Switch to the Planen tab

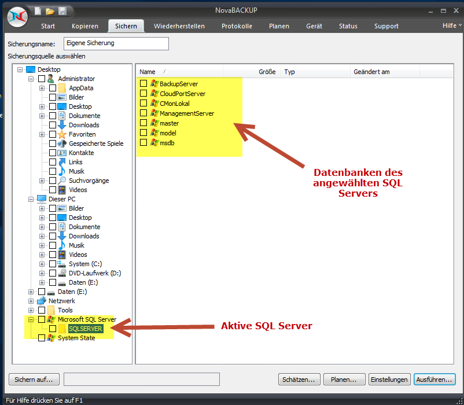(x=279, y=26)
